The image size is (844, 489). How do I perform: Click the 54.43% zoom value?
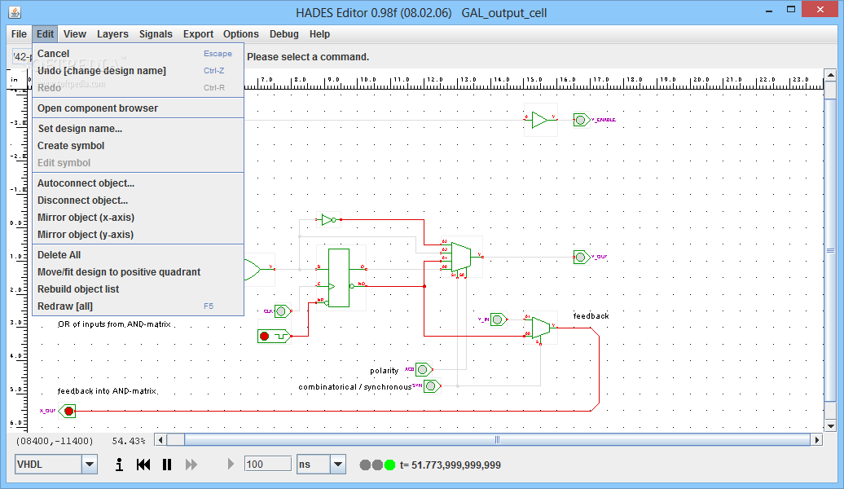(129, 441)
